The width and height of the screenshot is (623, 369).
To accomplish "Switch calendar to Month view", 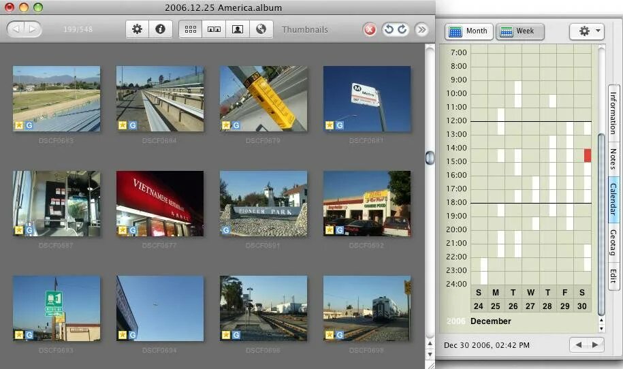I will tap(469, 31).
